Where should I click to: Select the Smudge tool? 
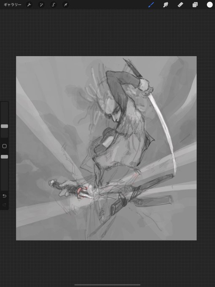click(166, 5)
